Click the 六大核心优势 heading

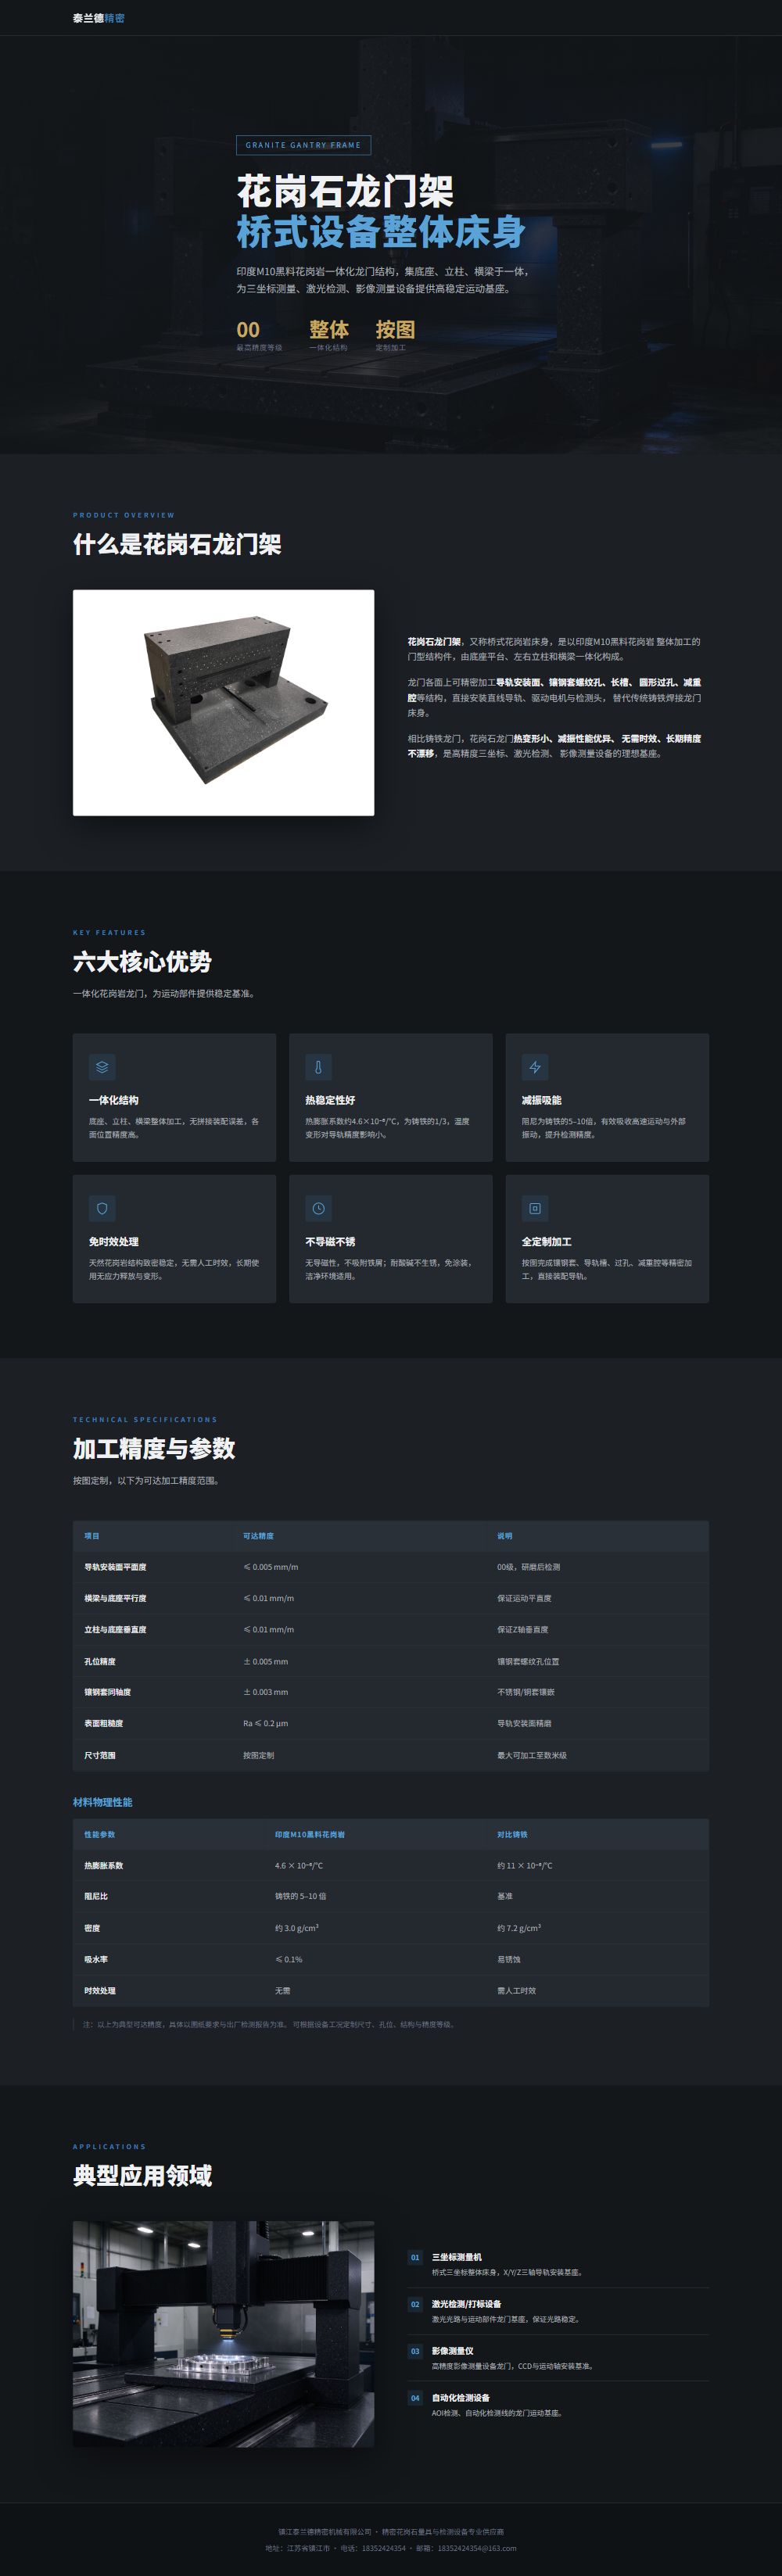(142, 961)
